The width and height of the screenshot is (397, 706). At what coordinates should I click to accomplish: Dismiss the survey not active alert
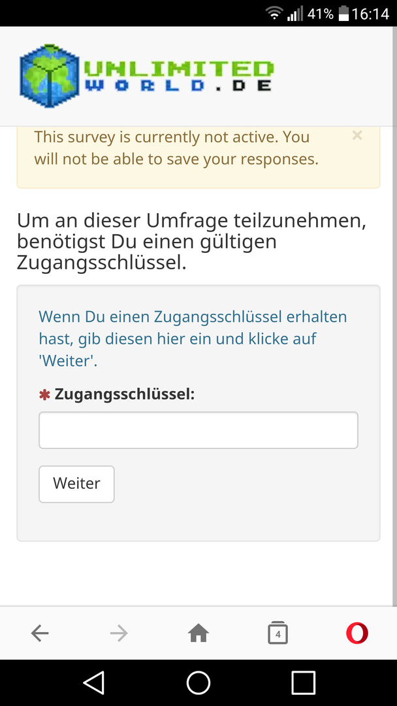[x=357, y=135]
